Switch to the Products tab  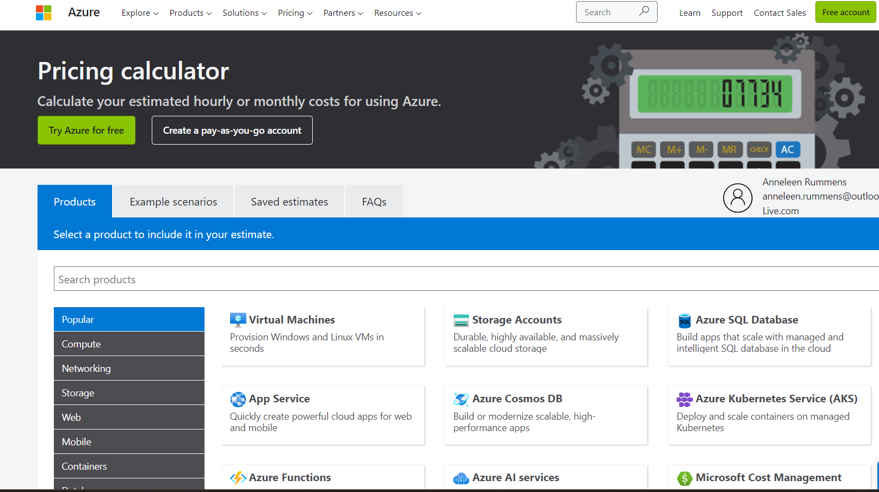click(75, 202)
